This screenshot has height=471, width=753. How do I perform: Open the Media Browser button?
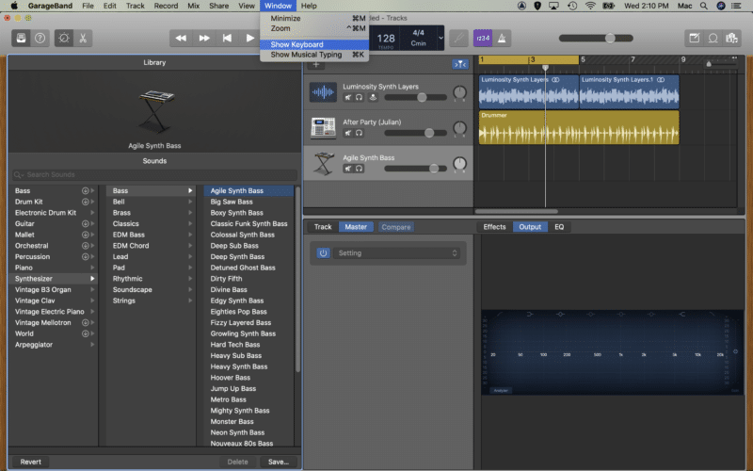[732, 38]
